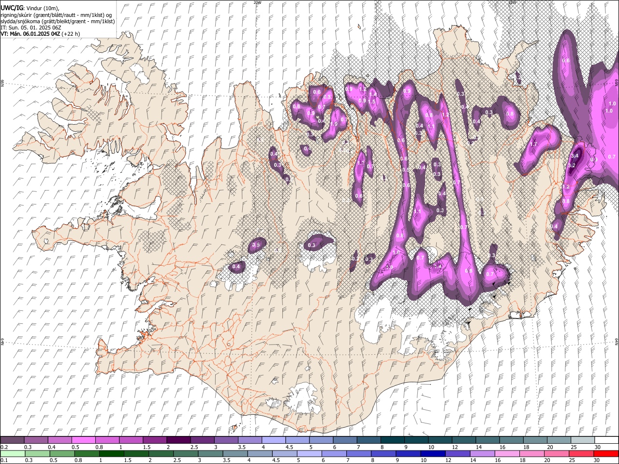Click the '25' label in the top legend row

tap(574, 447)
